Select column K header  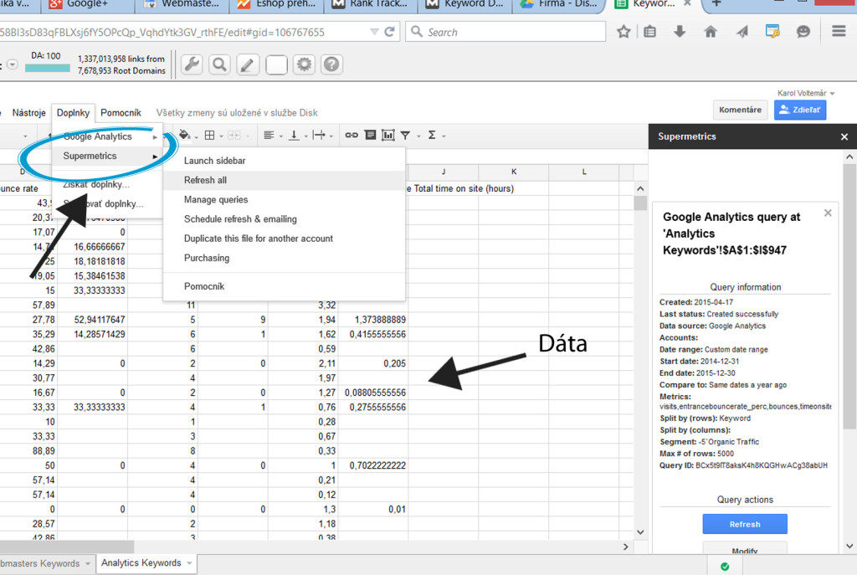(x=514, y=172)
